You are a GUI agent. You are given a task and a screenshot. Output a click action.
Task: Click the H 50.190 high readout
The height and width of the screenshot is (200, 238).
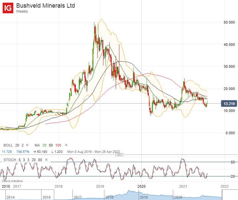(x=40, y=151)
